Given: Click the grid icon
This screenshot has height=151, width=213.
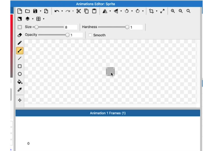Looking at the screenshot, I should tap(39, 19).
